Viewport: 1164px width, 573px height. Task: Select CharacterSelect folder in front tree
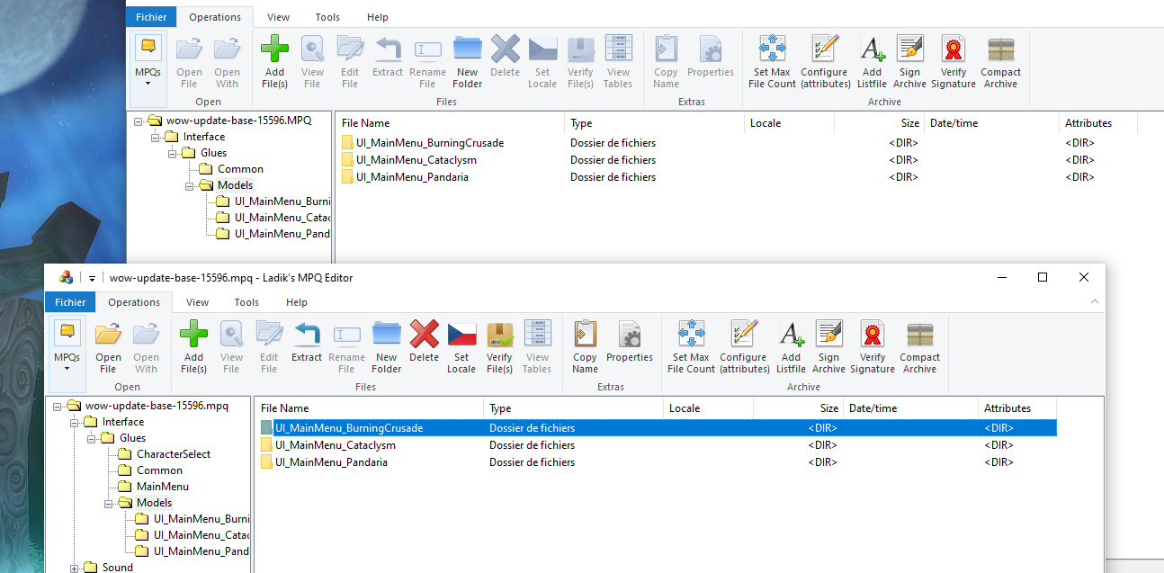coord(174,454)
